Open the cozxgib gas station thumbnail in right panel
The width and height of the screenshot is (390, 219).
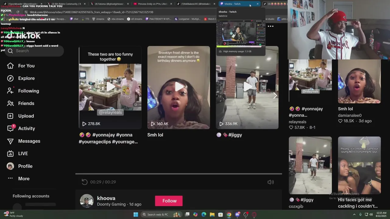310,165
